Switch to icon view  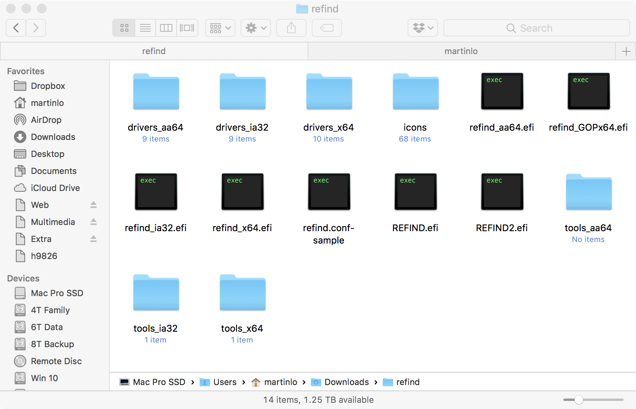124,28
